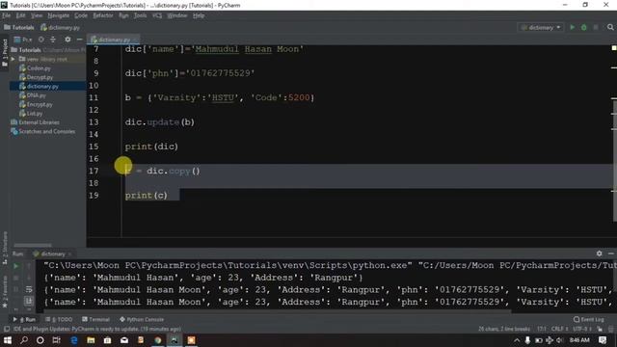Open the dictionary run configuration dropdown
The width and height of the screenshot is (617, 347).
coord(541,28)
